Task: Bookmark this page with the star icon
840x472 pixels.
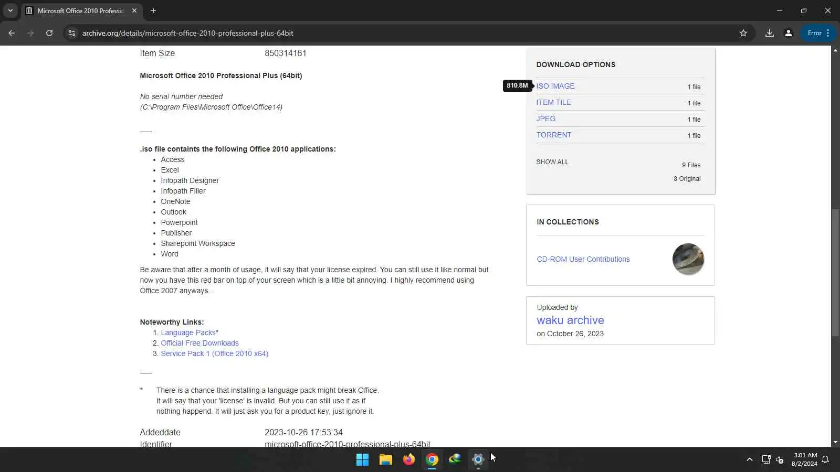Action: click(x=743, y=33)
